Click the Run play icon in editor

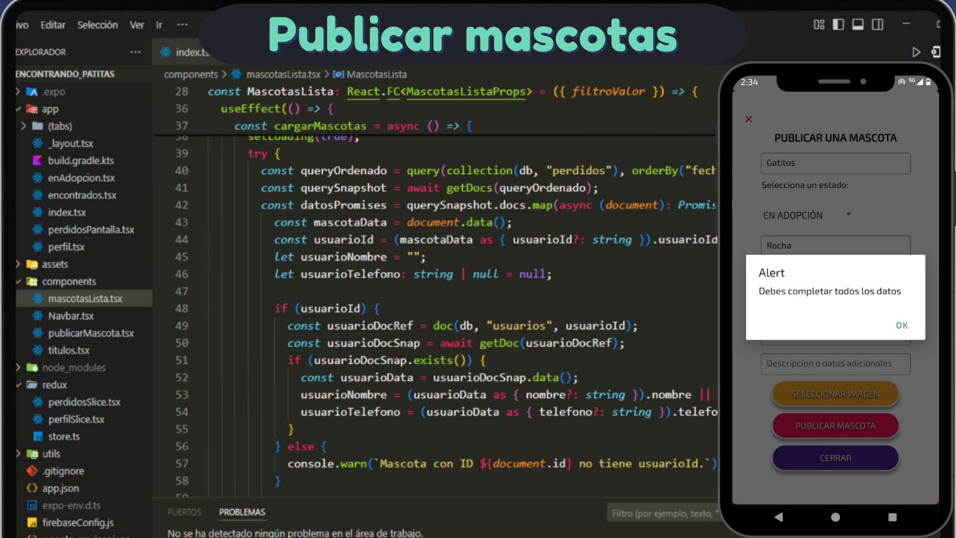point(916,52)
